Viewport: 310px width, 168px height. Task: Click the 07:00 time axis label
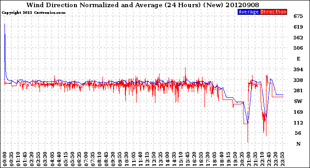point(86,159)
